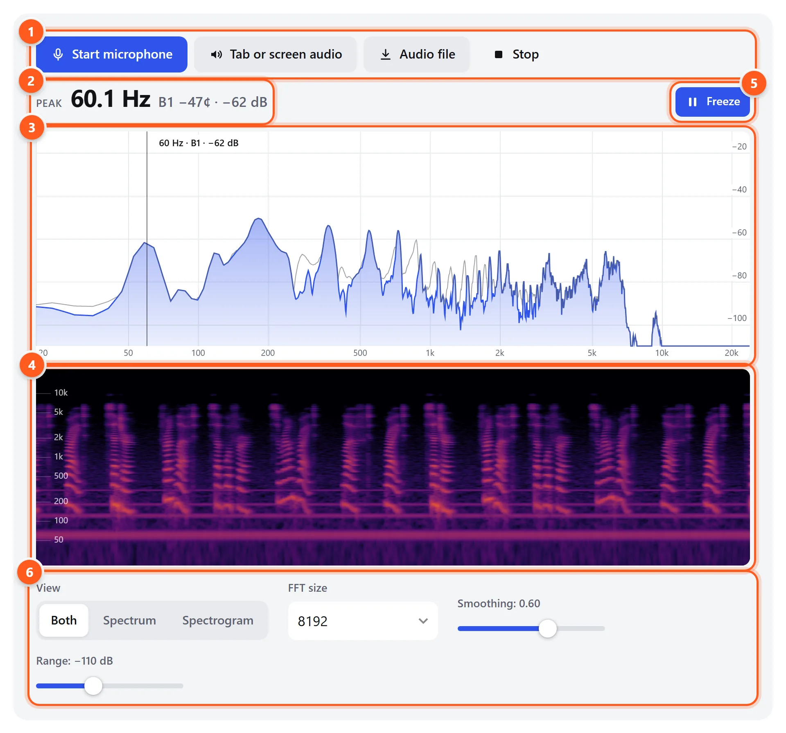Click the pause icon on Freeze button
786x733 pixels.
693,102
